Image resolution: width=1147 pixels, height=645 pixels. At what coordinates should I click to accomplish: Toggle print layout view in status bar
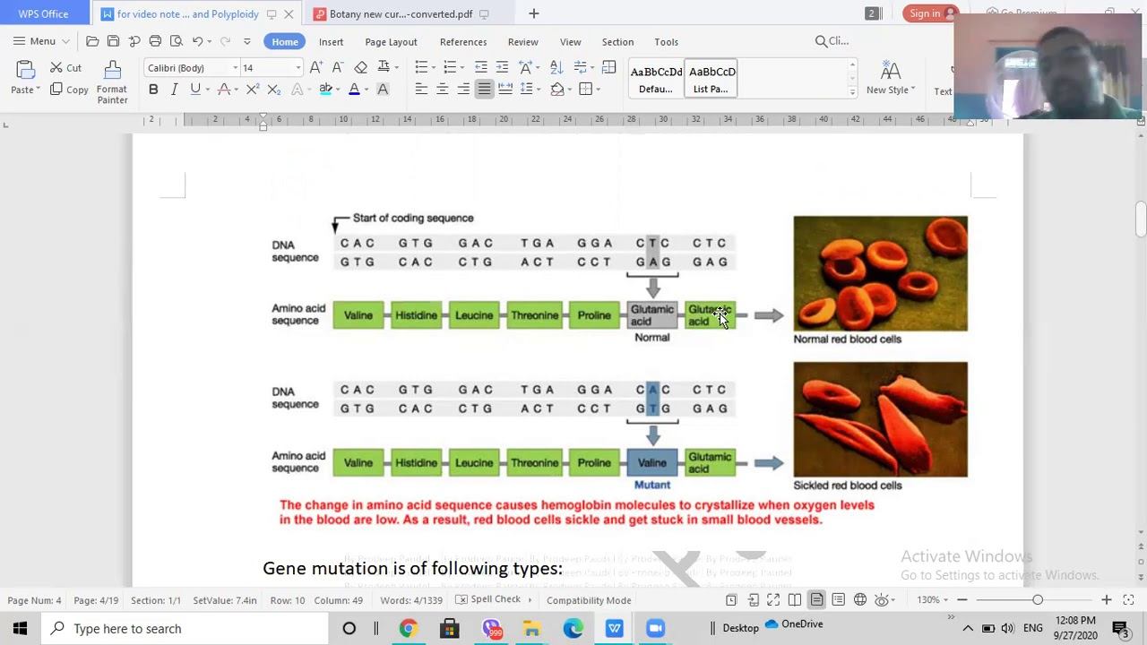[x=816, y=599]
